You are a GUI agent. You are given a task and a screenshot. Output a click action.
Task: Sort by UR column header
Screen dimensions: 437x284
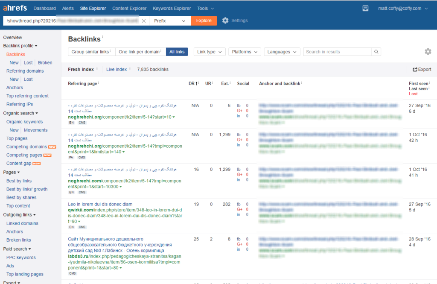[x=209, y=83]
